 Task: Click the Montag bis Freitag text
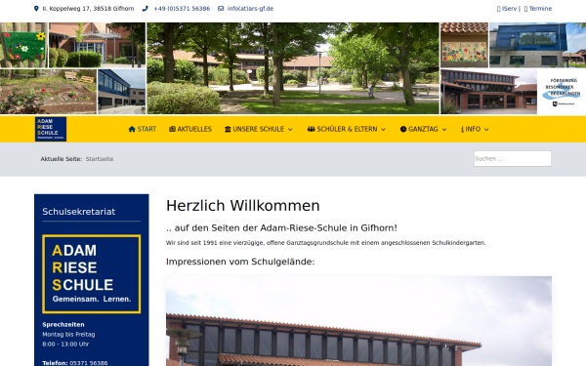click(x=68, y=334)
